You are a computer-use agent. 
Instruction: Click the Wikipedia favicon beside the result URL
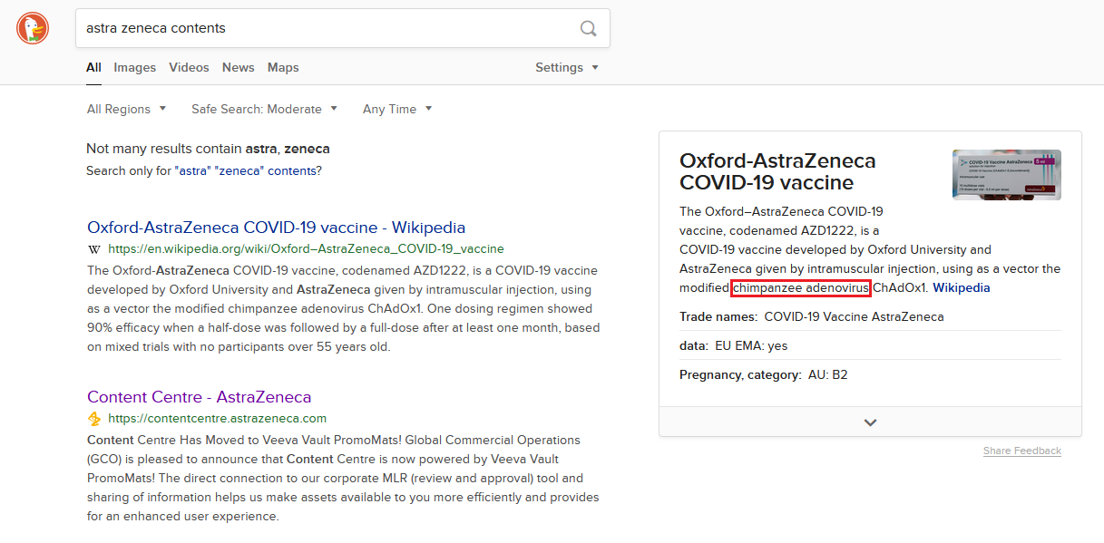click(x=94, y=248)
